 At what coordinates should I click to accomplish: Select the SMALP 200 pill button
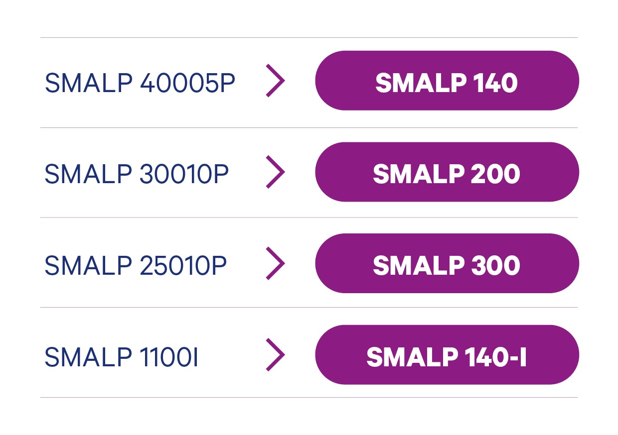[447, 172]
